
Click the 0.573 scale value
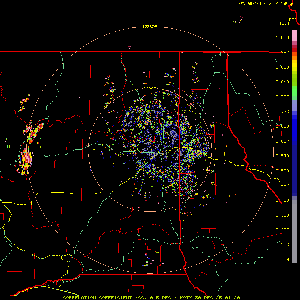pyautogui.click(x=282, y=156)
